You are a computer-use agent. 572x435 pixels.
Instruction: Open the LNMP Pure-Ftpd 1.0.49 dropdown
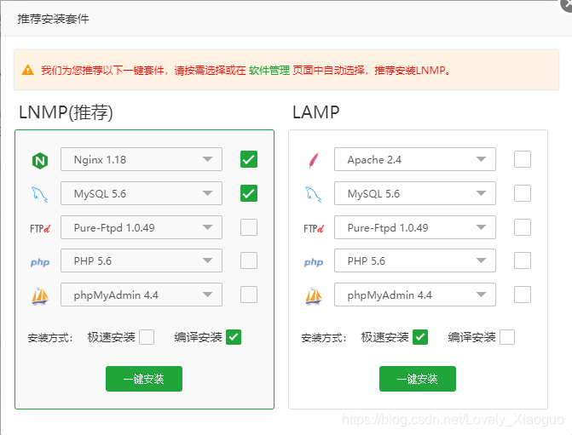[x=142, y=227]
